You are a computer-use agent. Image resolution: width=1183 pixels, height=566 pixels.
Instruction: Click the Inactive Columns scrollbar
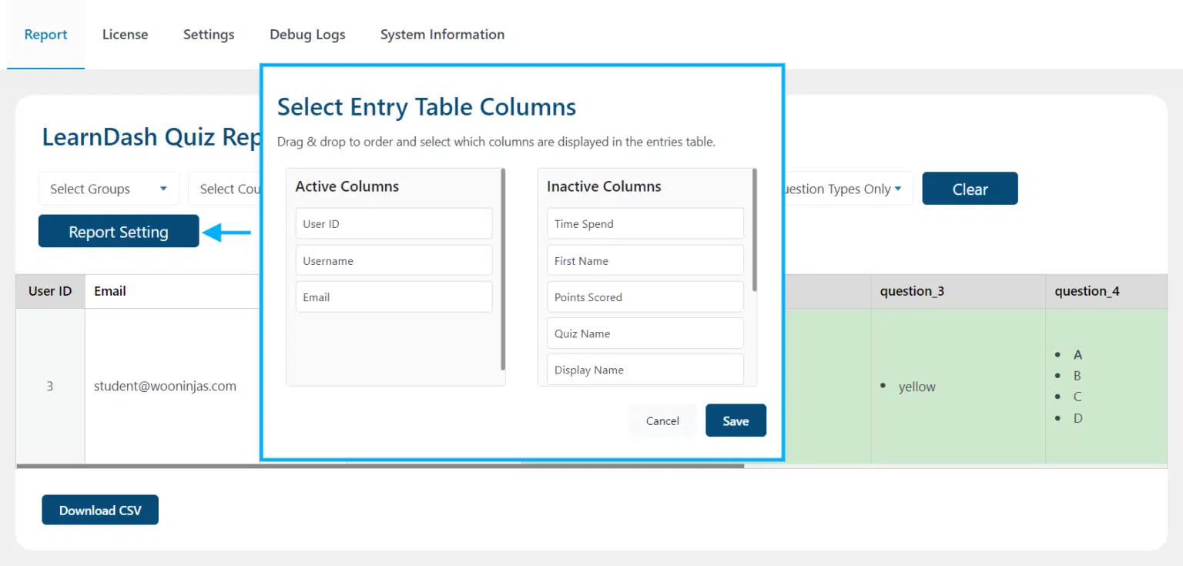(755, 229)
